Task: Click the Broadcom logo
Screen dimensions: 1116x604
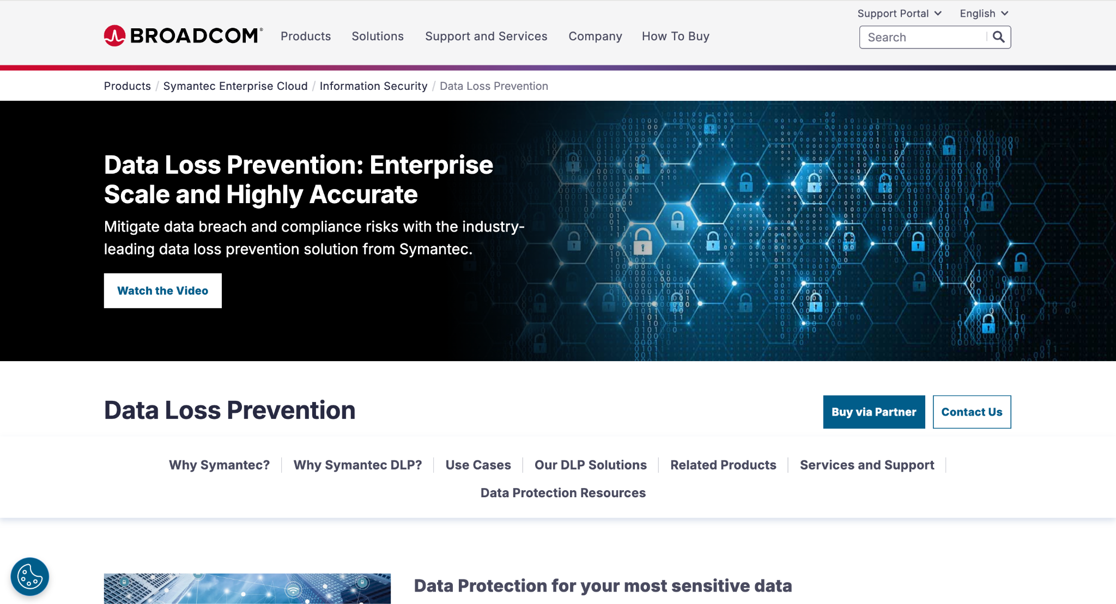Action: tap(183, 36)
